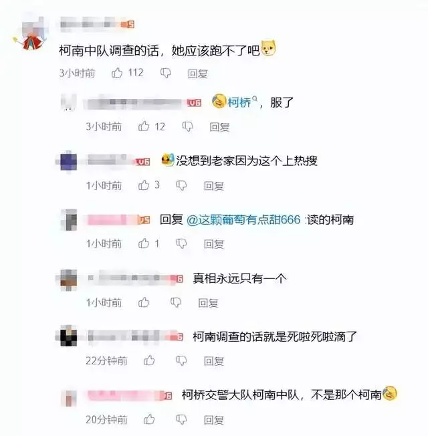Like the 没想到老家因为这个上热搜 reply

point(144,185)
